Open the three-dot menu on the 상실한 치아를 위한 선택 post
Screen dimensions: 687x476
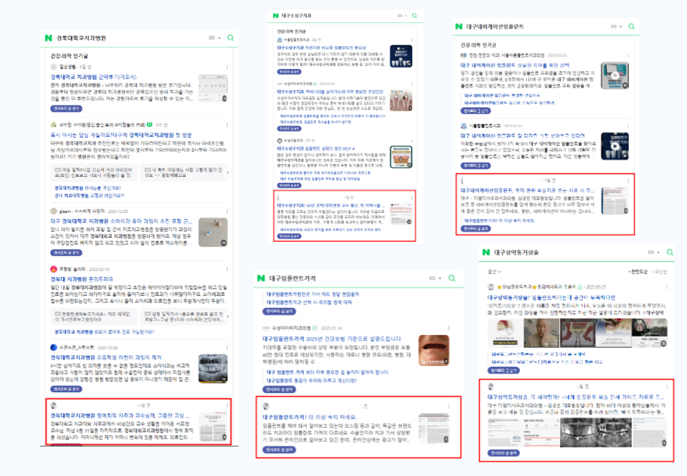628,55
